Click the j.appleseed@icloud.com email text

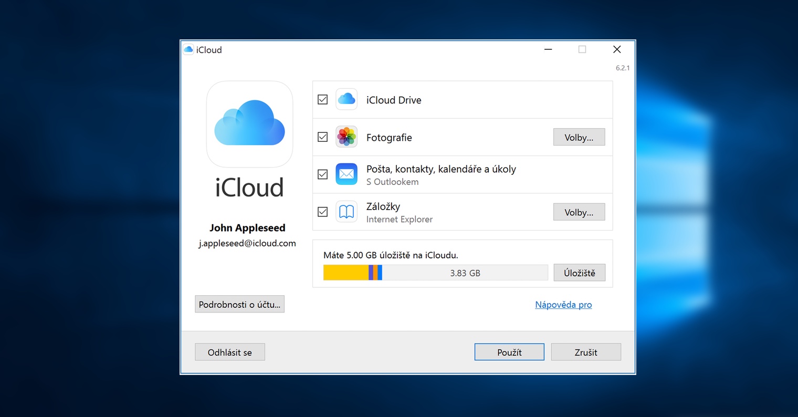(247, 243)
